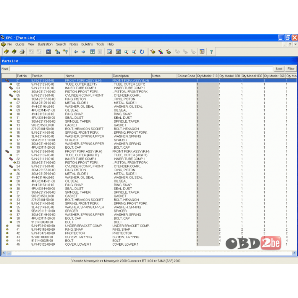298x298 pixels.
Task: Open the Search menu
Action: [61, 44]
